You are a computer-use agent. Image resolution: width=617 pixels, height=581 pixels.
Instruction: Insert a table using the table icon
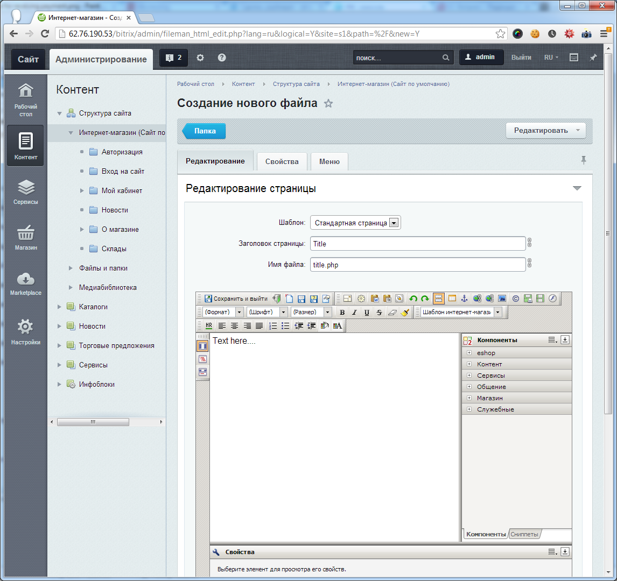pyautogui.click(x=452, y=299)
